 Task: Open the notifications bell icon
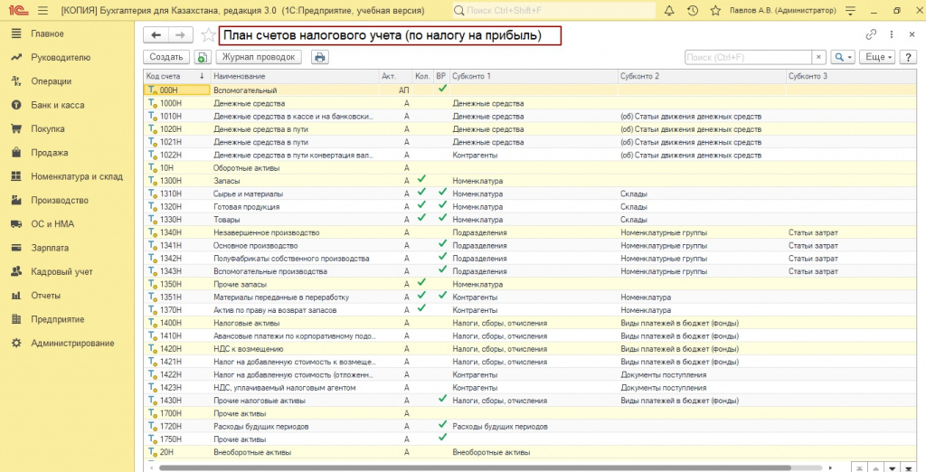669,11
